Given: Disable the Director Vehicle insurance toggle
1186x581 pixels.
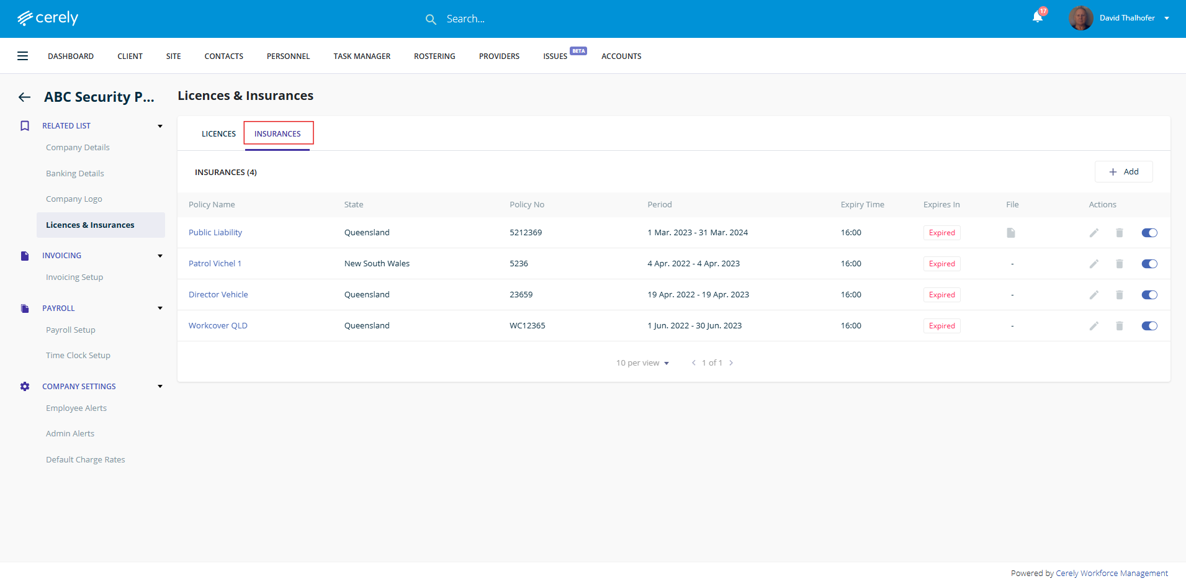Looking at the screenshot, I should [x=1149, y=295].
